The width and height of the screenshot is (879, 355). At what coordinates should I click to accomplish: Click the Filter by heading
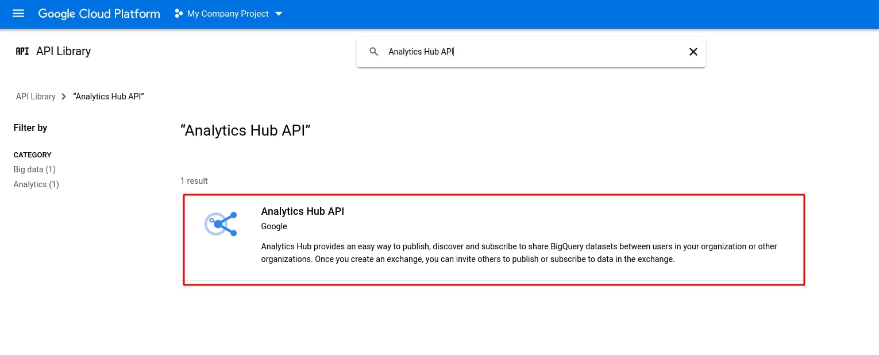[x=30, y=128]
